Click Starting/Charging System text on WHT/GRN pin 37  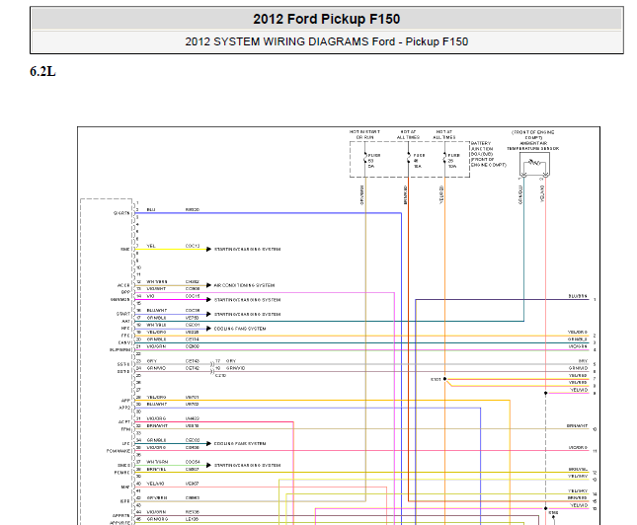click(x=248, y=466)
